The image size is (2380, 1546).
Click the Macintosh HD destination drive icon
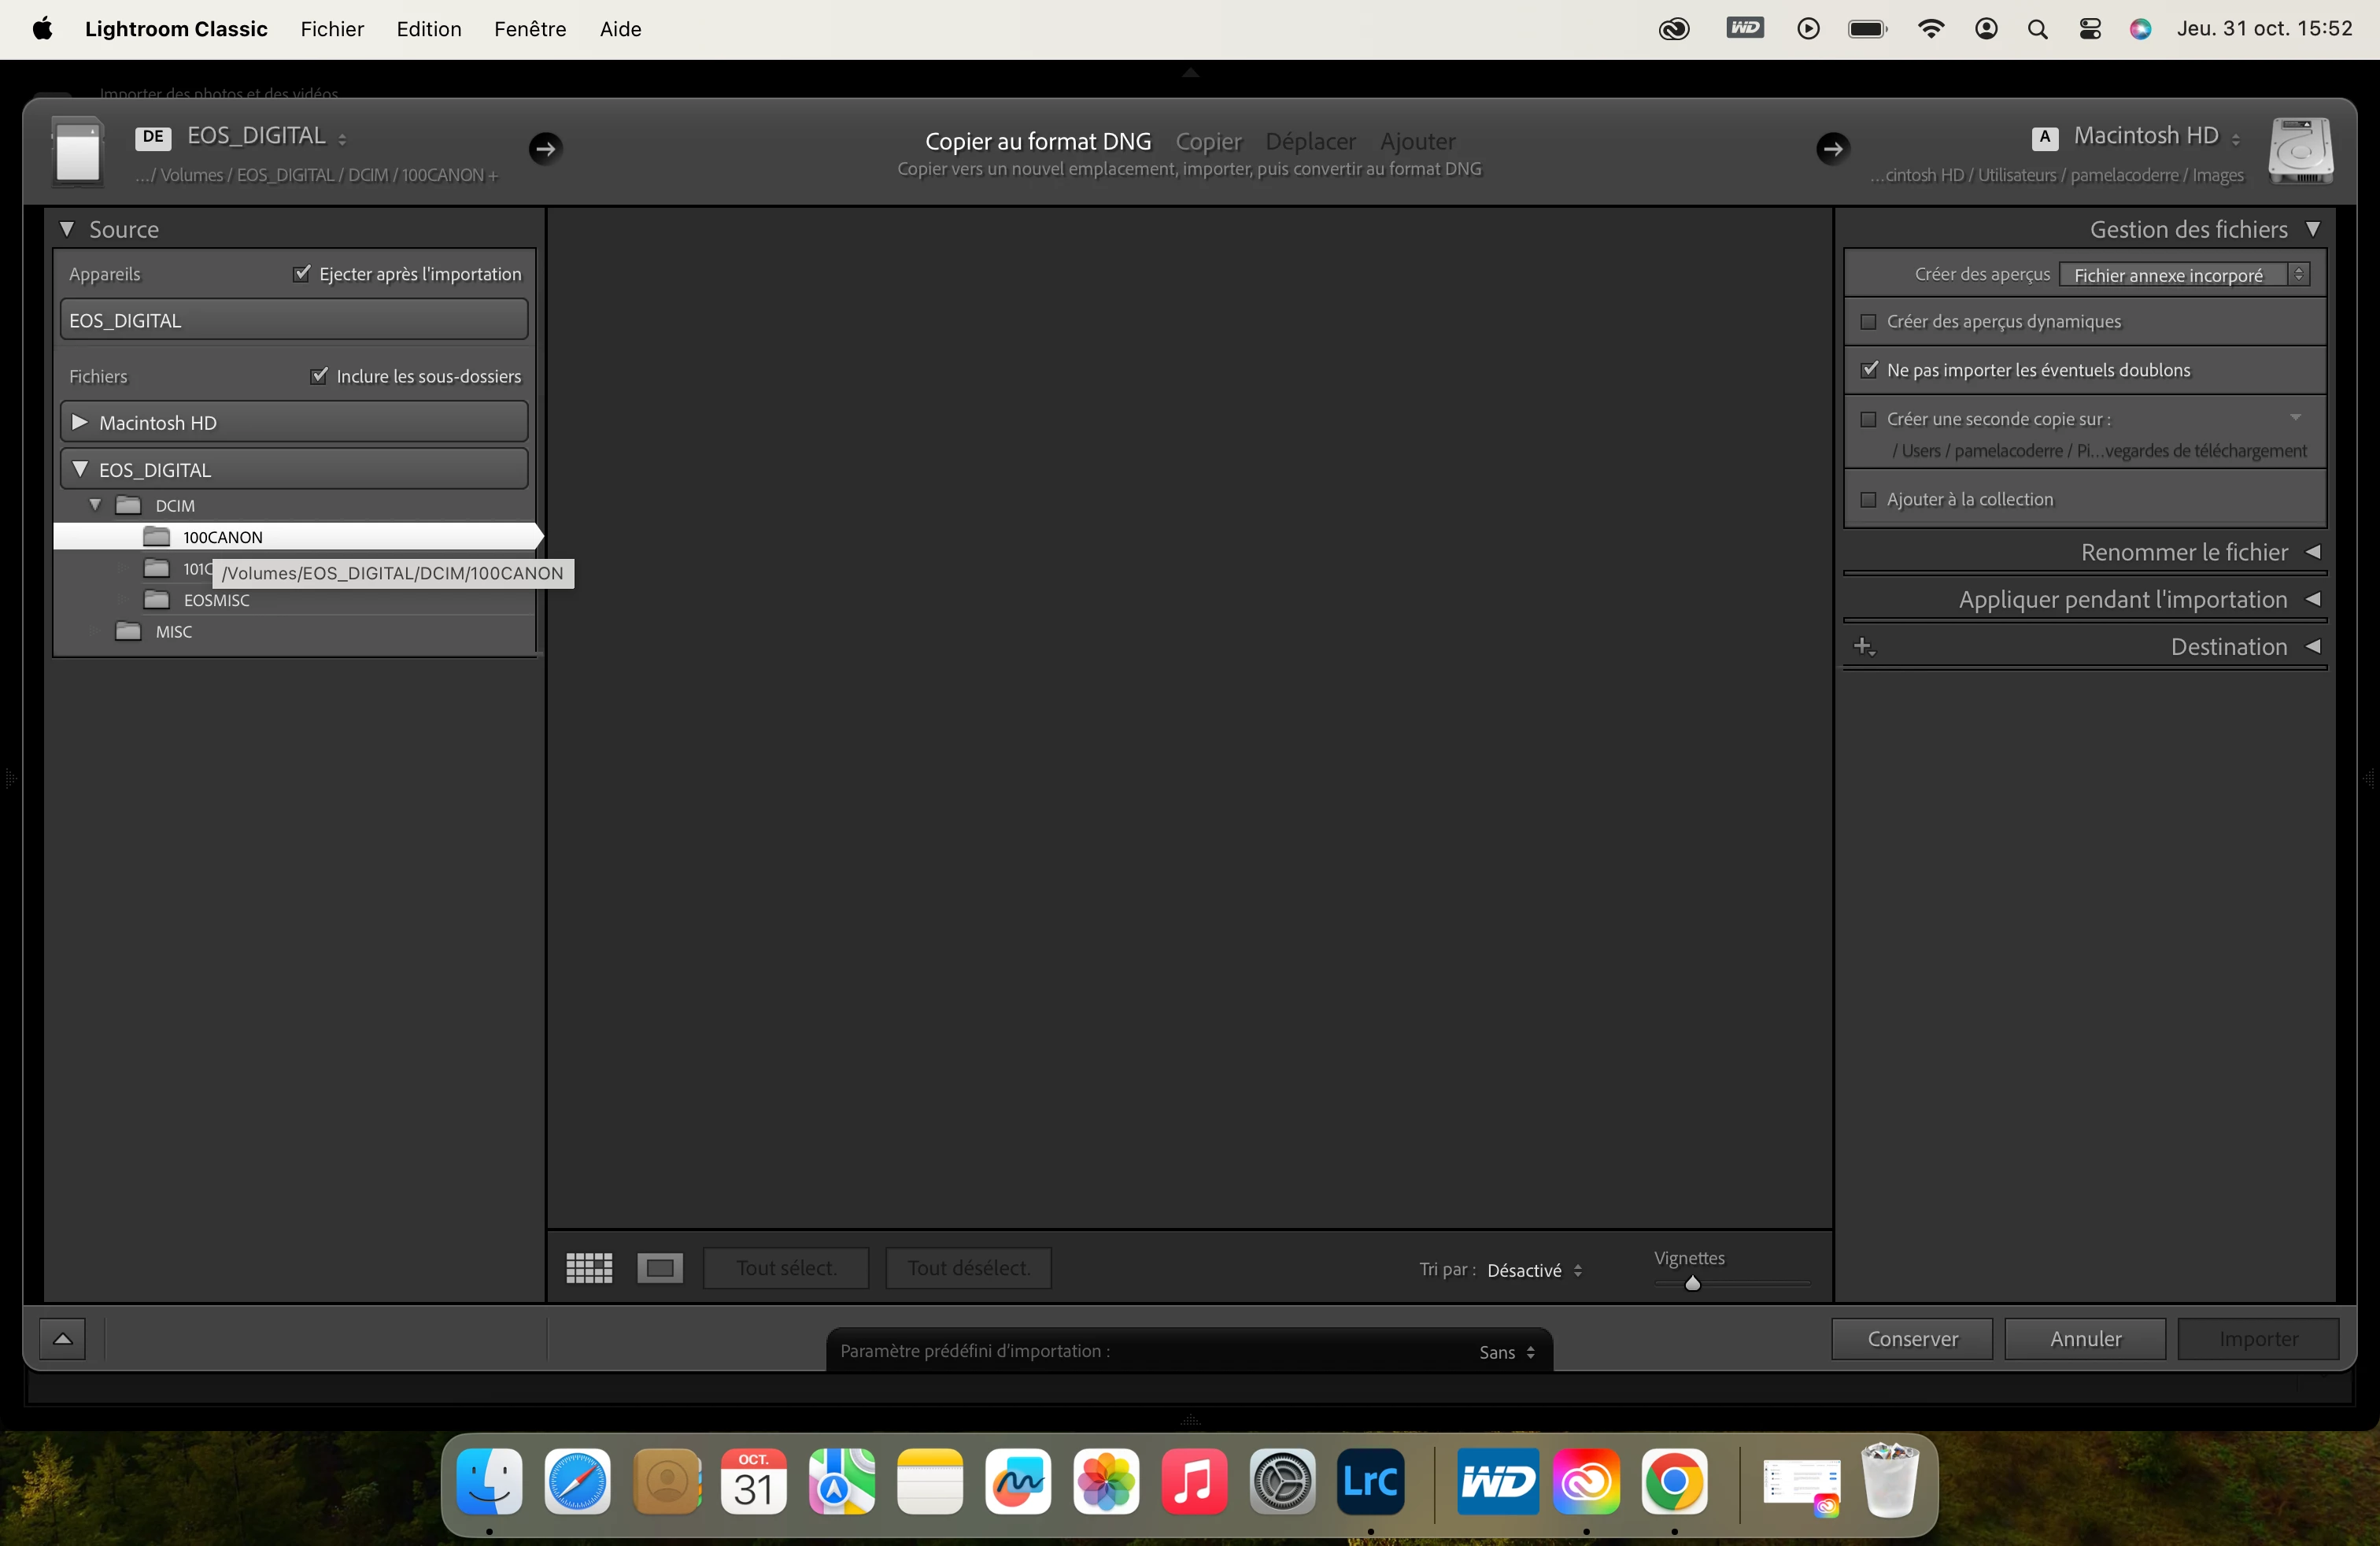2300,151
